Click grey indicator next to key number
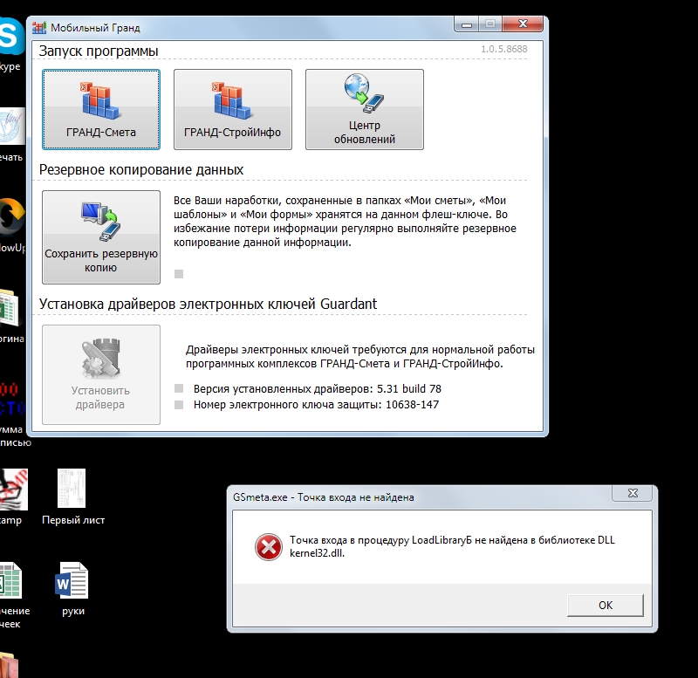This screenshot has height=678, width=698. (179, 405)
